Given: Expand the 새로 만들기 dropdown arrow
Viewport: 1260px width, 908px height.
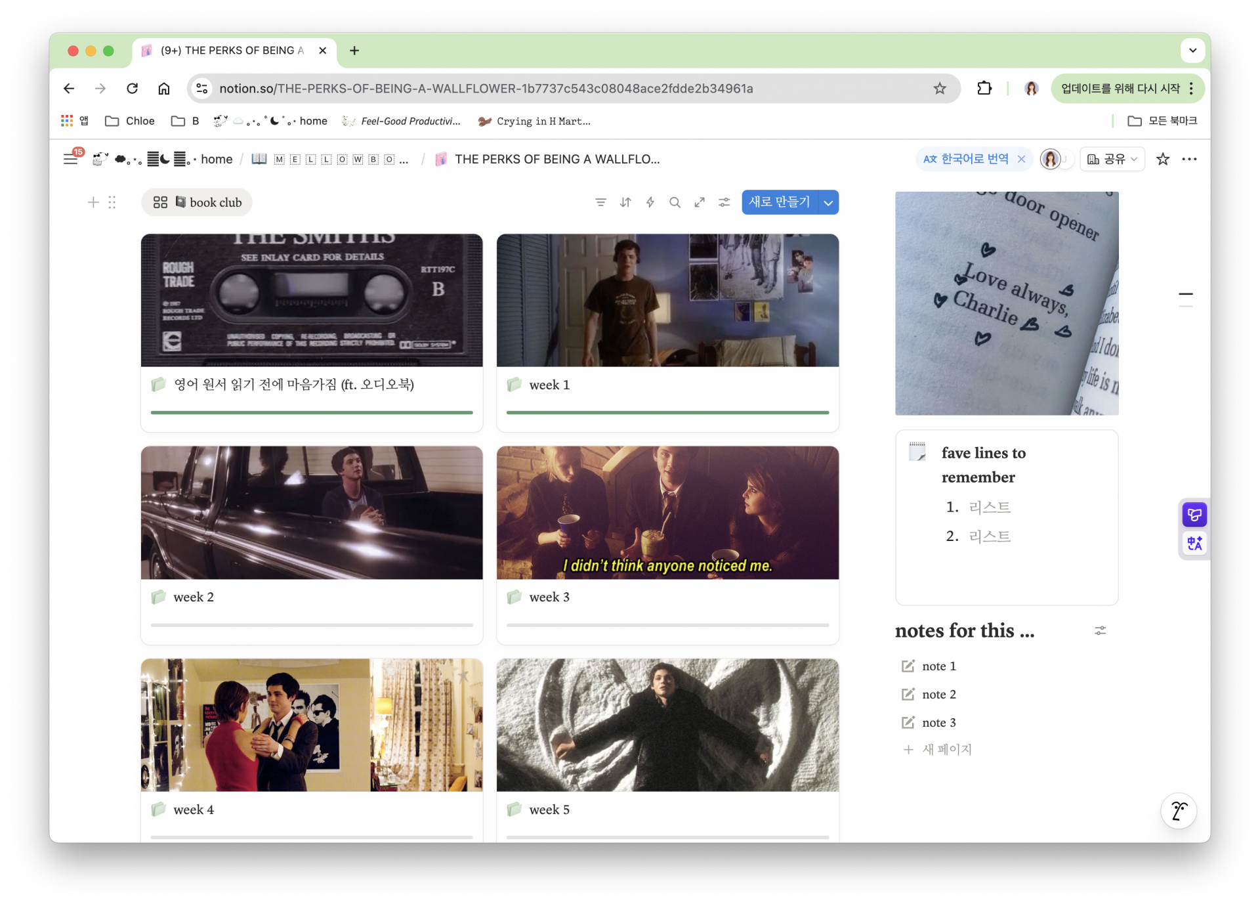Looking at the screenshot, I should [x=829, y=202].
